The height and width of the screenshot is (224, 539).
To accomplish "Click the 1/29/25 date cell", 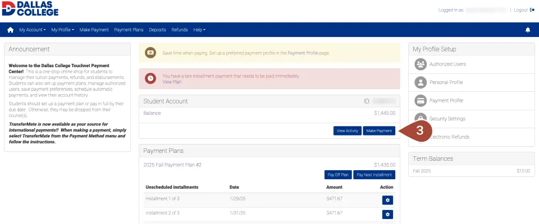I will [x=237, y=199].
